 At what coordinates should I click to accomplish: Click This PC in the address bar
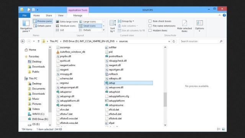[54, 41]
